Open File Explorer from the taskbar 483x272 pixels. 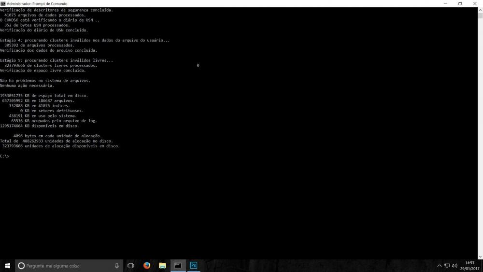(162, 266)
